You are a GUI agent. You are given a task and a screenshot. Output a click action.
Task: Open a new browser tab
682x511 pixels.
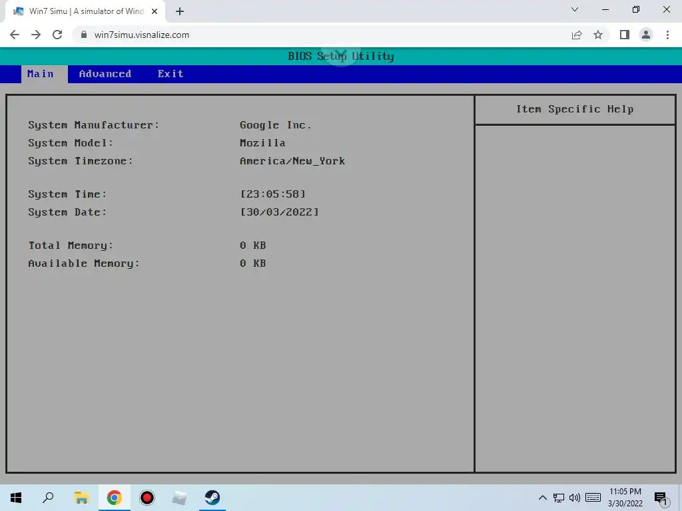point(180,11)
